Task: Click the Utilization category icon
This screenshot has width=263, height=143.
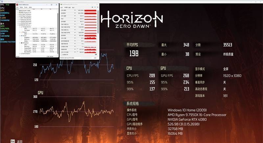Action: (21, 43)
